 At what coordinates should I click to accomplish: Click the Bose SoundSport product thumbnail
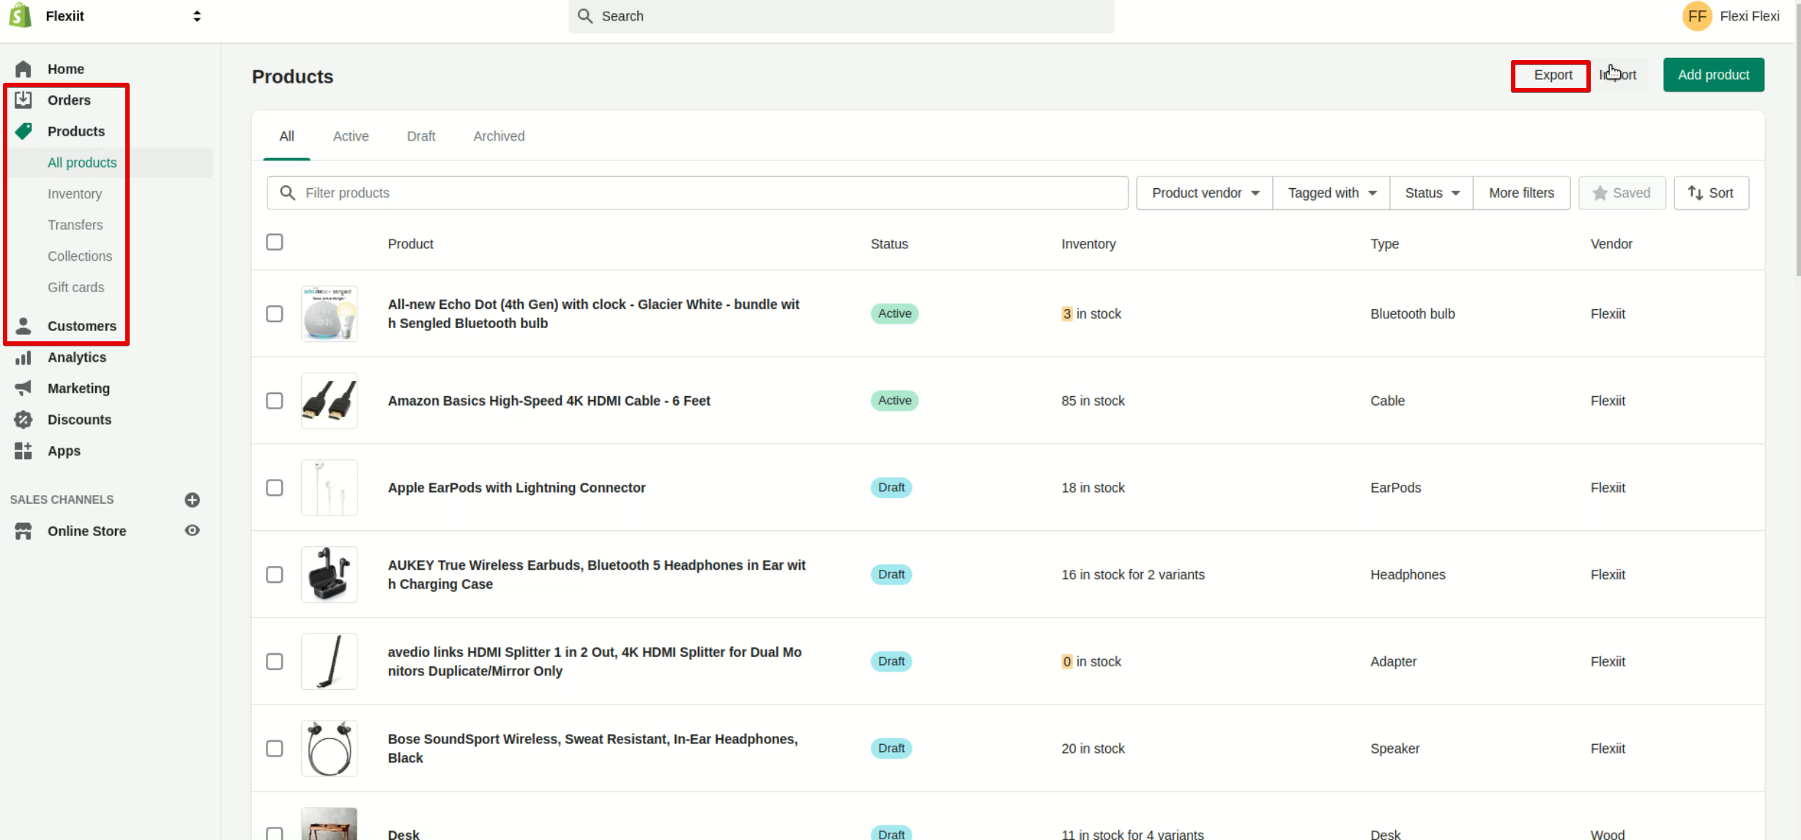329,748
